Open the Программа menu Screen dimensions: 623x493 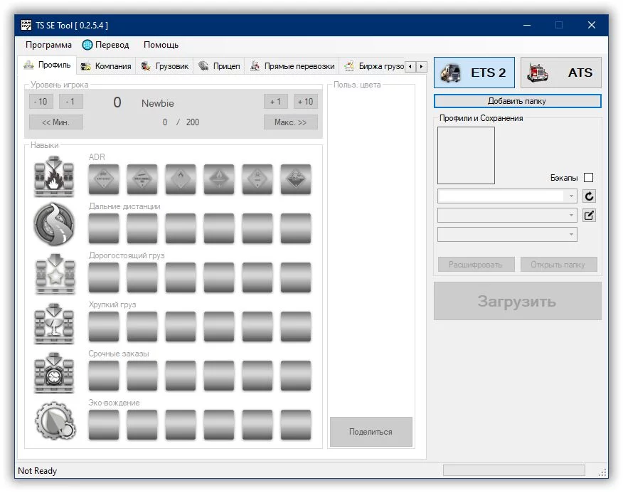pyautogui.click(x=48, y=45)
